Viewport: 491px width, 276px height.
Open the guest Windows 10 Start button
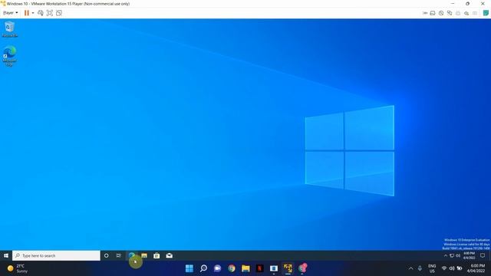6,255
